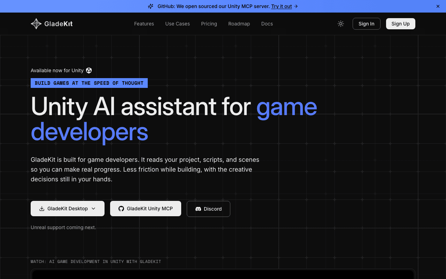446x279 pixels.
Task: Open the Features nav item
Action: [144, 24]
